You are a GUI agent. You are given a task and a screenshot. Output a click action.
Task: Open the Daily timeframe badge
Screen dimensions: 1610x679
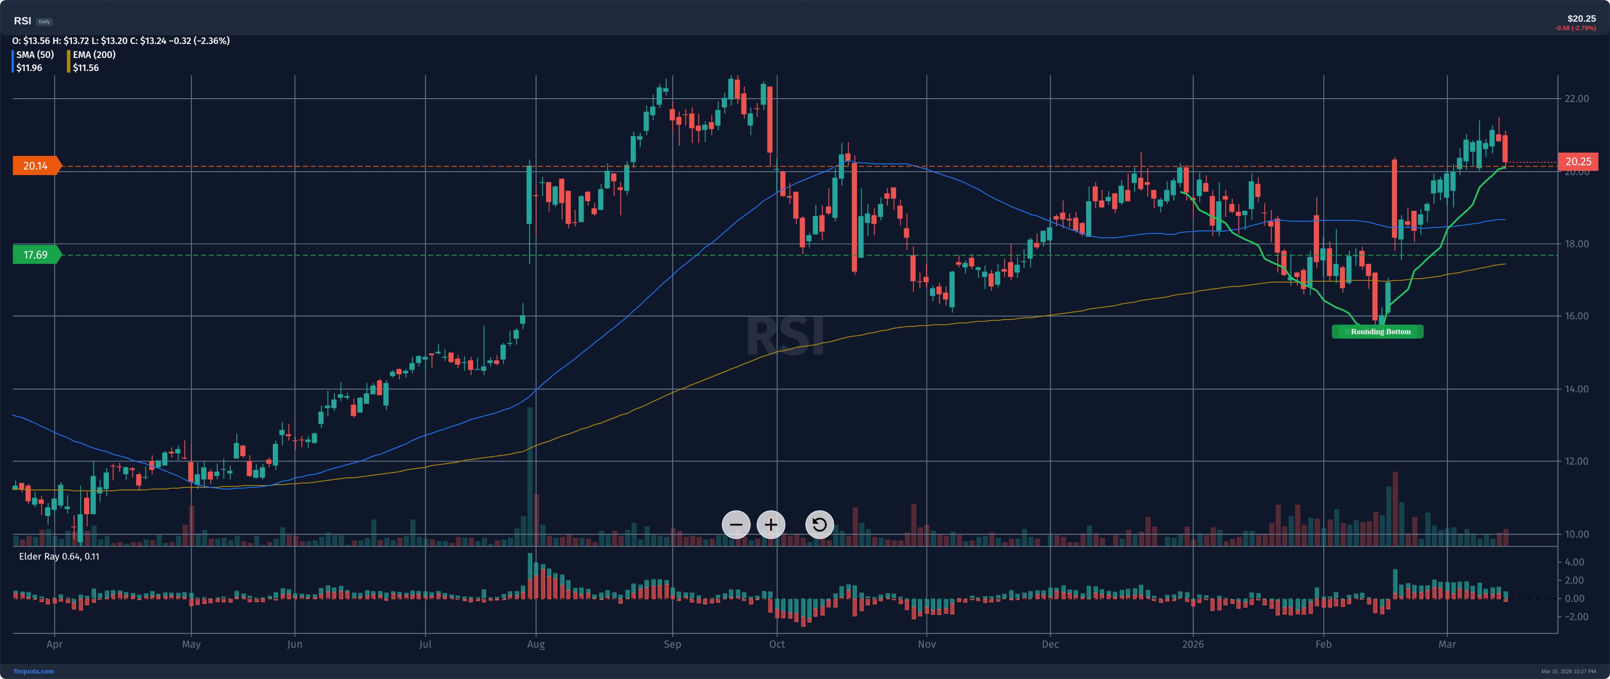click(44, 22)
